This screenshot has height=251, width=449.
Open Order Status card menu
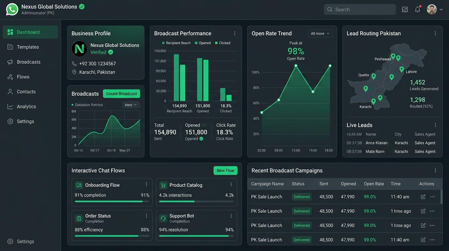(147, 216)
